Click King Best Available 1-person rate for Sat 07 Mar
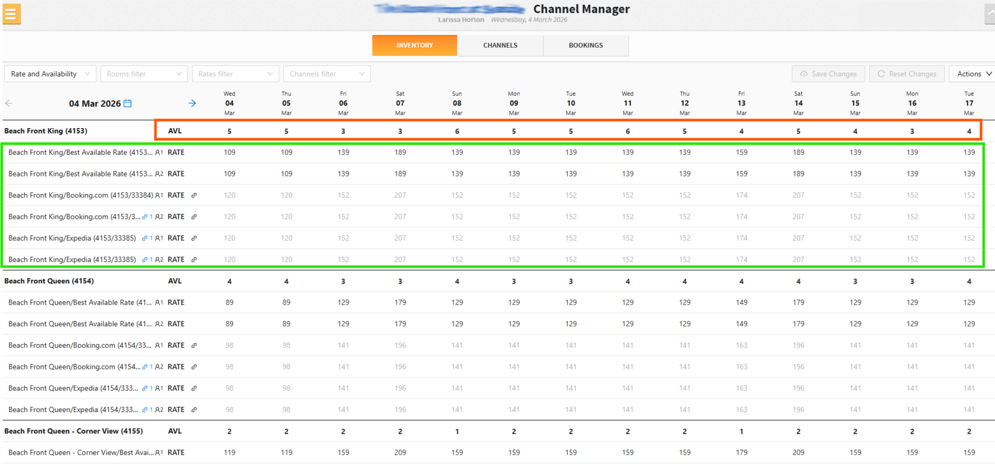The width and height of the screenshot is (995, 467). (x=400, y=153)
